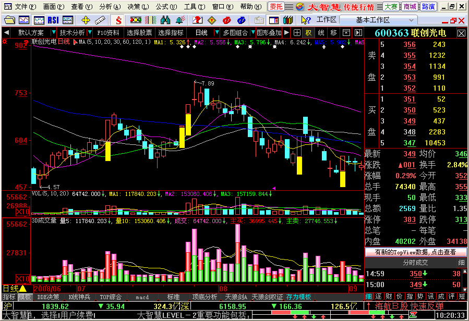Select the DDE决策 template tab

[x=48, y=297]
